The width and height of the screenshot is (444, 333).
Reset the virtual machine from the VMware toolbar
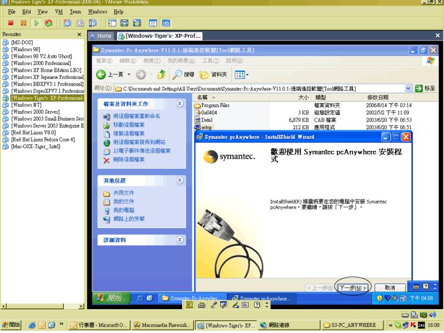[x=48, y=23]
